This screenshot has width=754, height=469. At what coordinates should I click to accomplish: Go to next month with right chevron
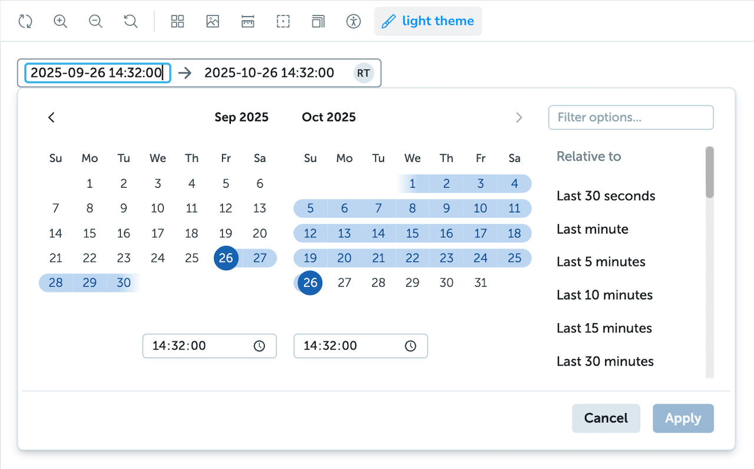(519, 117)
